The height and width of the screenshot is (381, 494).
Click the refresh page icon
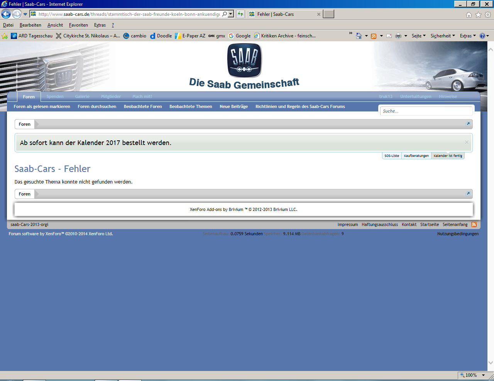point(240,14)
